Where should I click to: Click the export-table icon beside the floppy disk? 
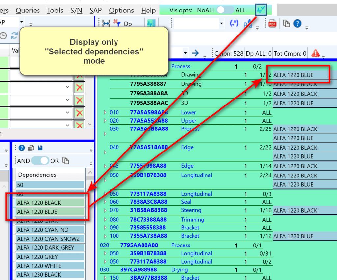31,148
